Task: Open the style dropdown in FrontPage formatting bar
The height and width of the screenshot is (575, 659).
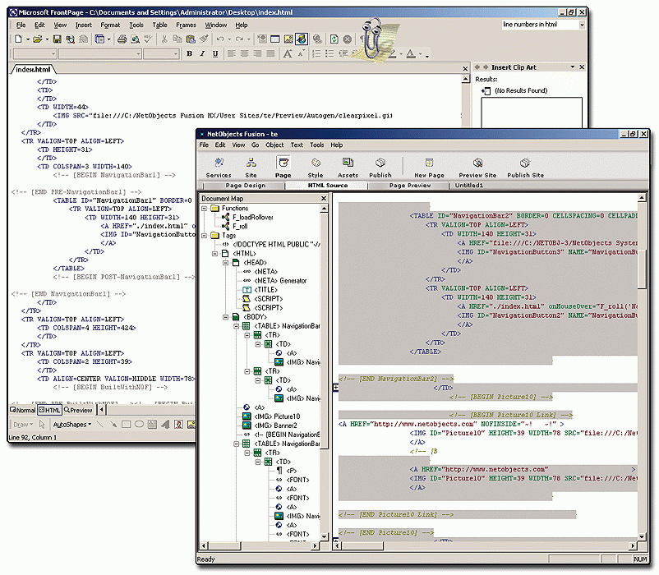Action: point(53,53)
